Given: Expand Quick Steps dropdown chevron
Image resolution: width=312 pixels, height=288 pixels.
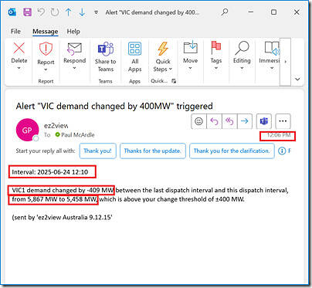Looking at the screenshot, I should pos(171,69).
